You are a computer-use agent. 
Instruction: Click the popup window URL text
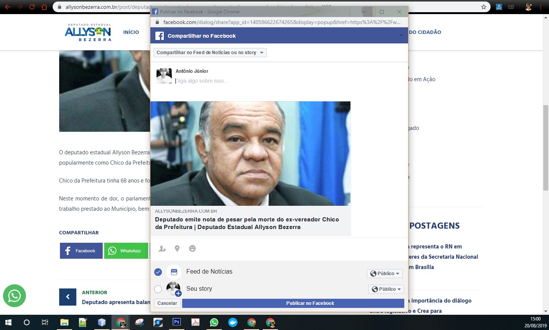pyautogui.click(x=282, y=22)
